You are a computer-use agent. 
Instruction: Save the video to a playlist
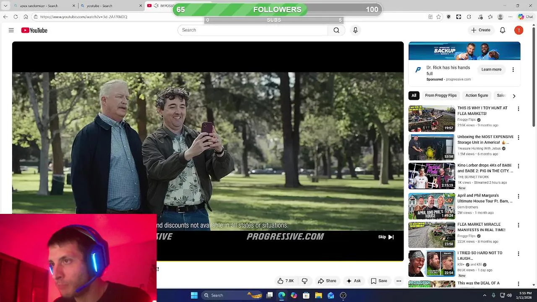379,281
